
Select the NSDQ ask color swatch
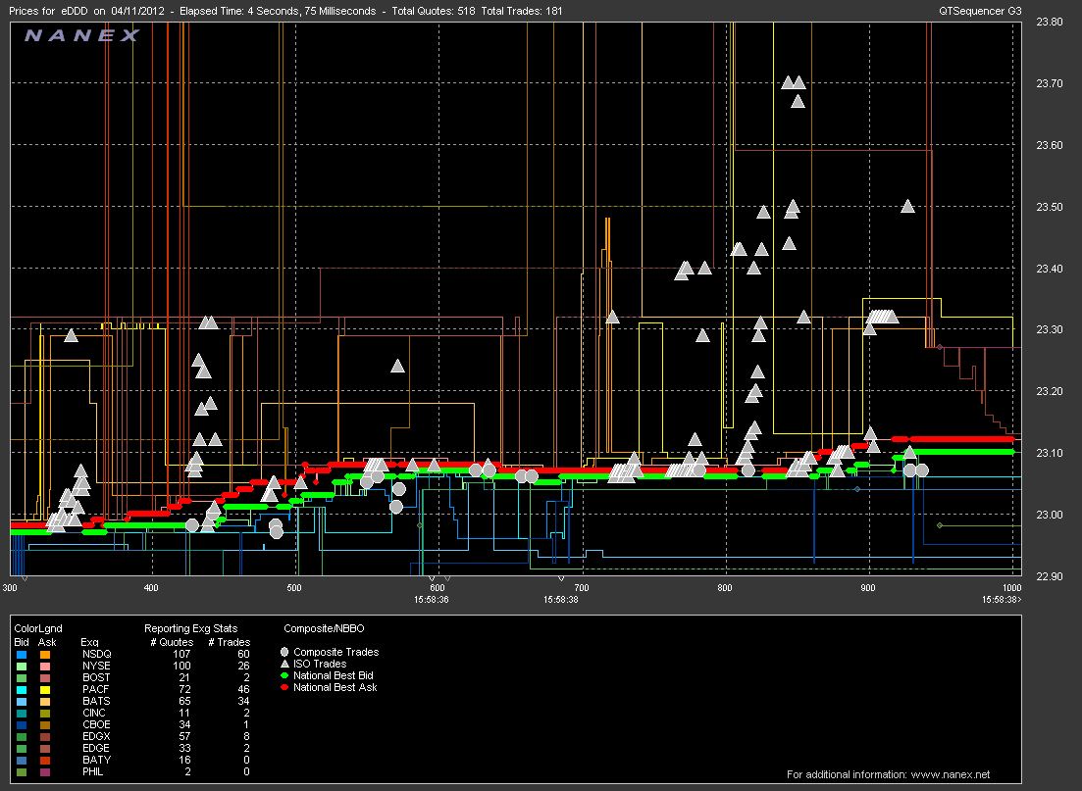point(45,655)
